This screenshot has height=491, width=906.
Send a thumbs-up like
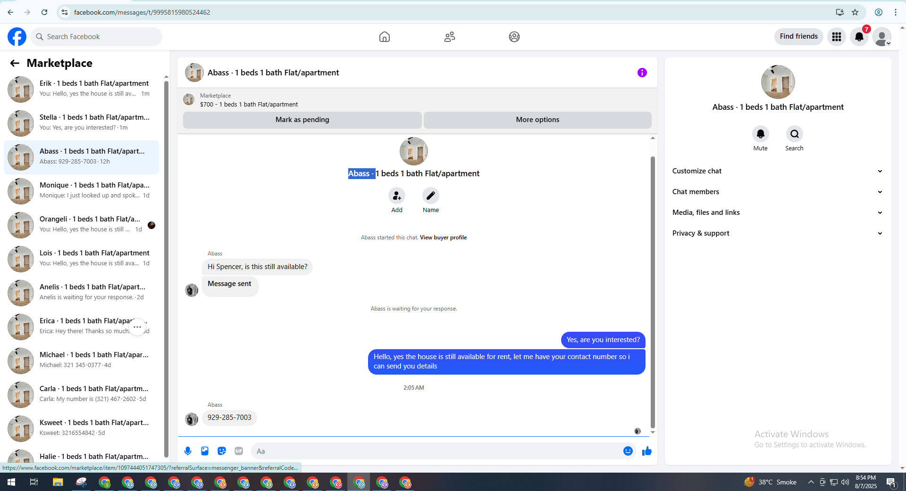[x=647, y=451]
